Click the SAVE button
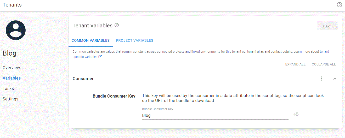The image size is (345, 138). click(x=327, y=26)
